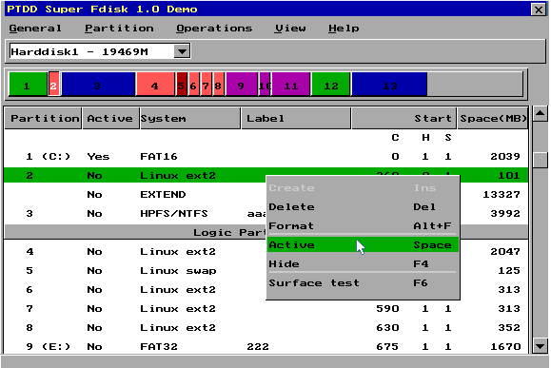Viewport: 551px width, 368px height.
Task: Click the vertical scrollbar thumb
Action: pos(540,160)
